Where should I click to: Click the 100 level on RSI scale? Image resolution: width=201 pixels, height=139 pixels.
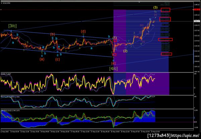[195, 74]
